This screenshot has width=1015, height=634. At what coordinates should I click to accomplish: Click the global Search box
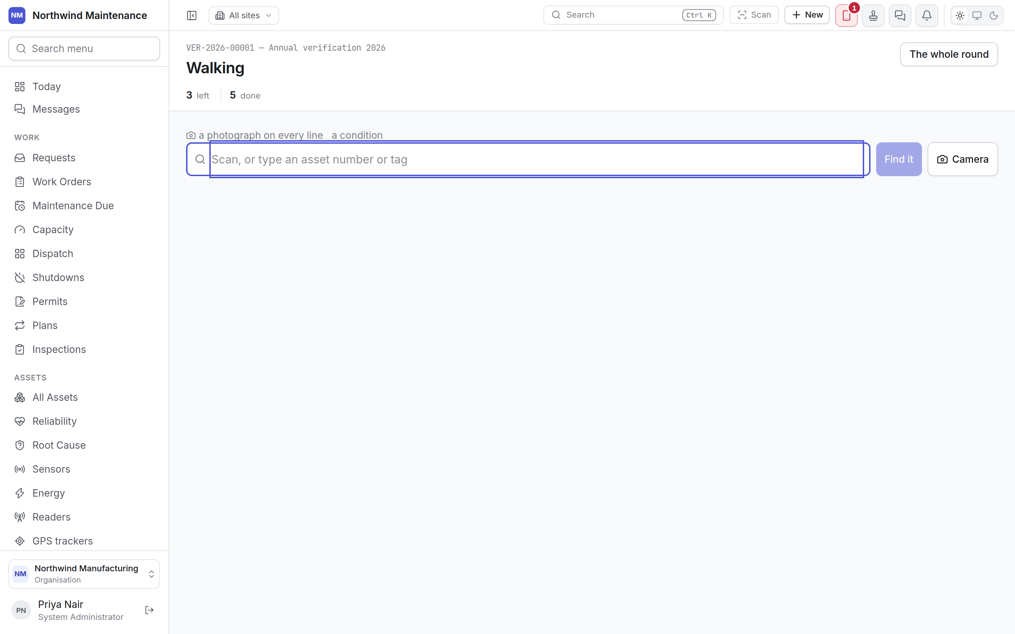[633, 15]
